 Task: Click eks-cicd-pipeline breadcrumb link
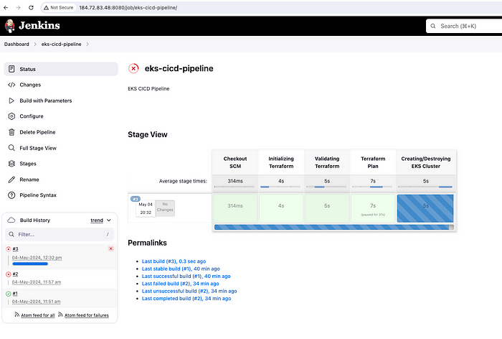click(x=61, y=45)
